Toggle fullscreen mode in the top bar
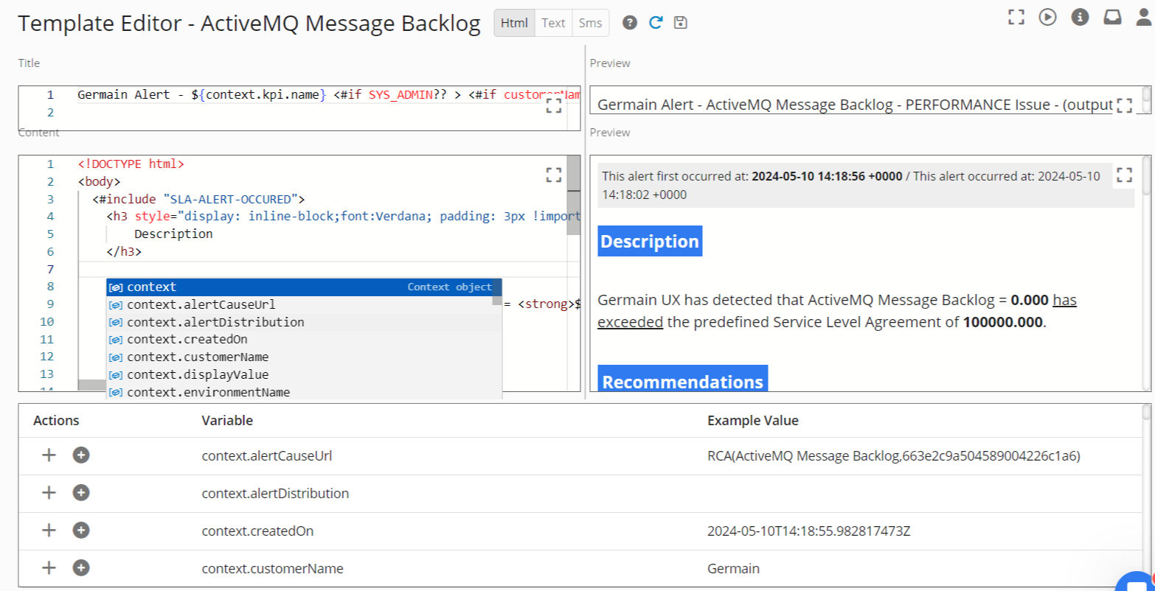The image size is (1155, 591). [1016, 17]
